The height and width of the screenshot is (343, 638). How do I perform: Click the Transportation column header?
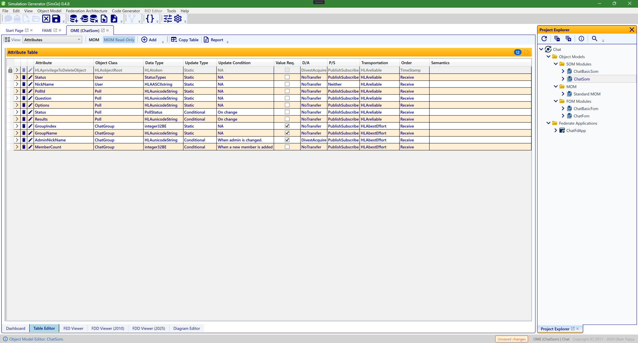coord(379,62)
